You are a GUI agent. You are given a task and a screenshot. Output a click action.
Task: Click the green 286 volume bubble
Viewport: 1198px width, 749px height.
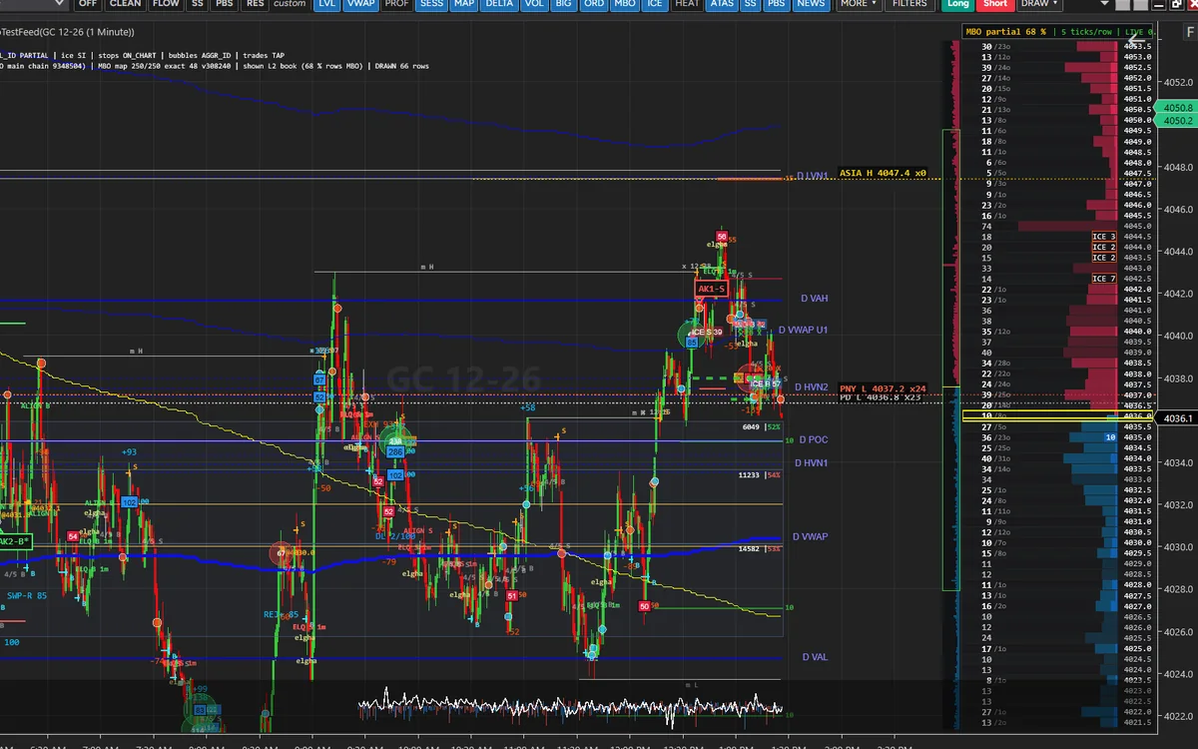(x=395, y=452)
